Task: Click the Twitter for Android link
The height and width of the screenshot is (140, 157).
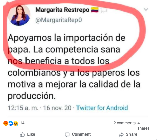Action: click(102, 108)
